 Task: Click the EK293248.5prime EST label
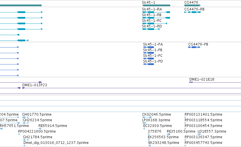click(164, 143)
